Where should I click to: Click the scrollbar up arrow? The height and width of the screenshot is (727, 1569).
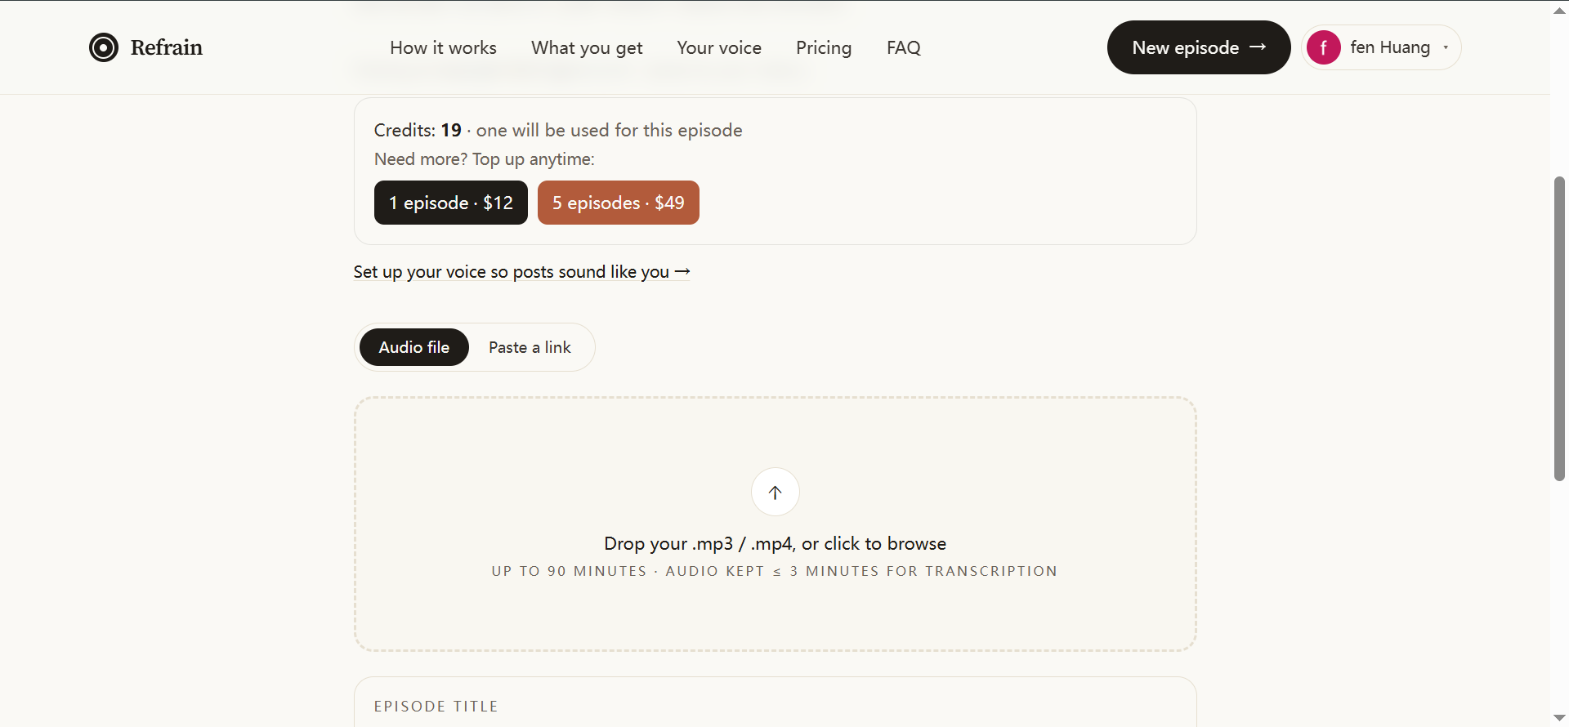click(1559, 10)
